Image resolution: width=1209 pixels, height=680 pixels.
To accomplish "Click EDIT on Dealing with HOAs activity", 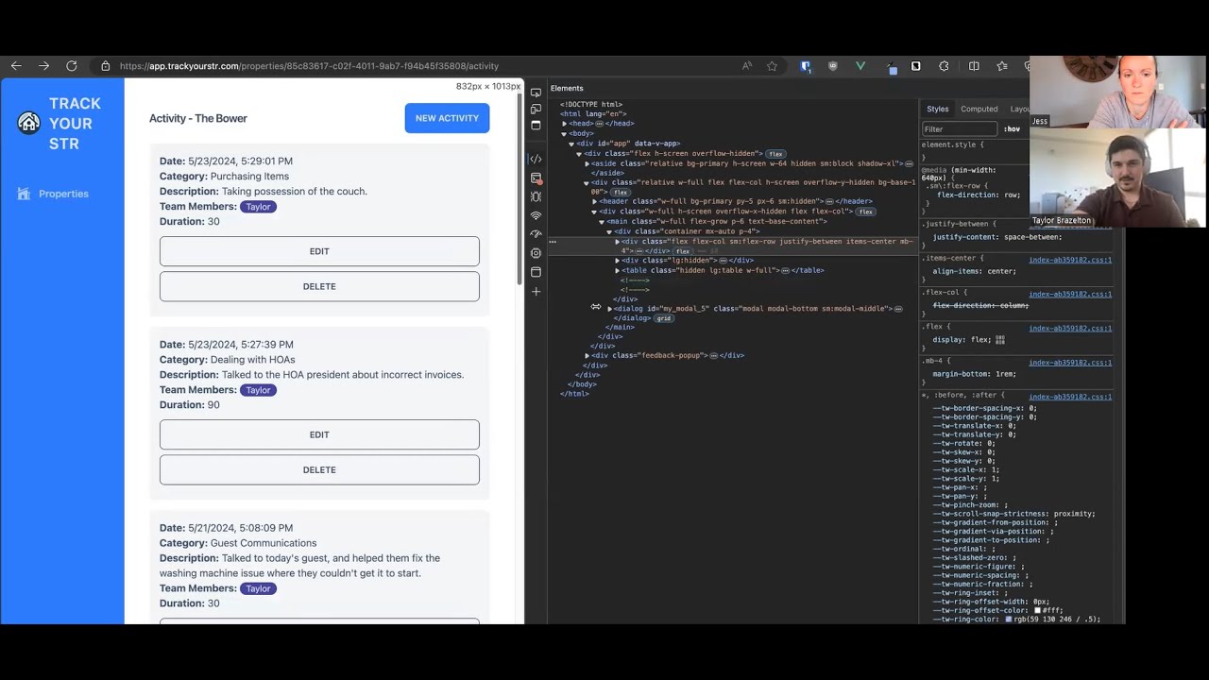I will (x=319, y=434).
